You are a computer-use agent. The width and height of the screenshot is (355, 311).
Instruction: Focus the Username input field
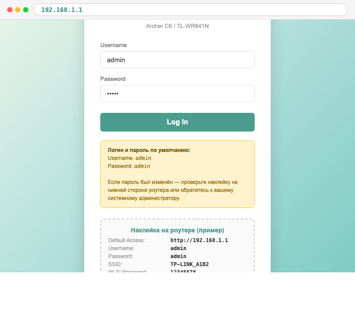tap(177, 60)
